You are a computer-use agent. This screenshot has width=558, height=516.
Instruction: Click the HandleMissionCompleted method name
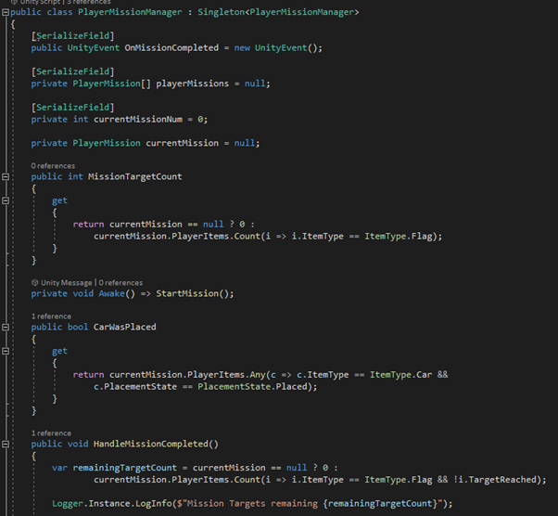(x=151, y=444)
